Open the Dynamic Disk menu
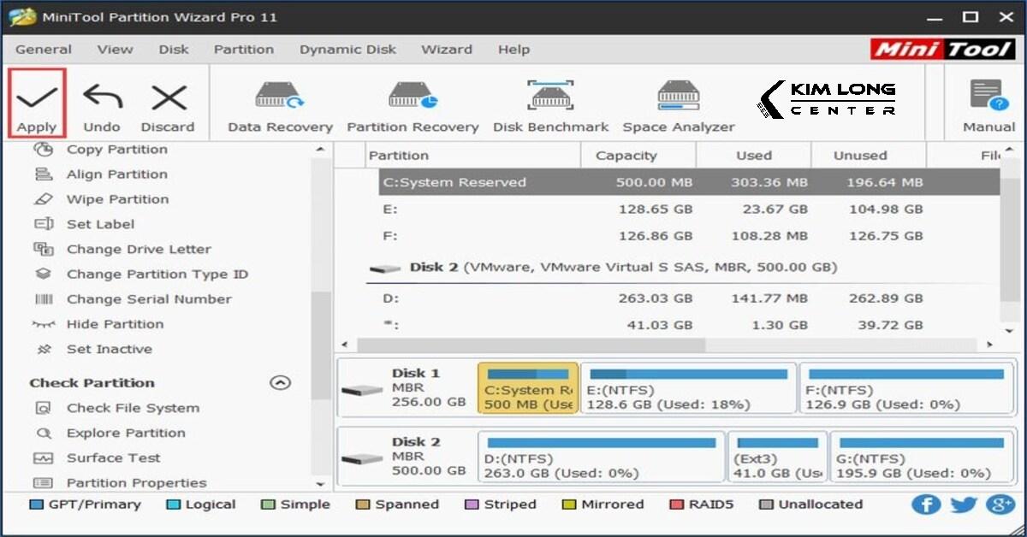 pyautogui.click(x=347, y=49)
